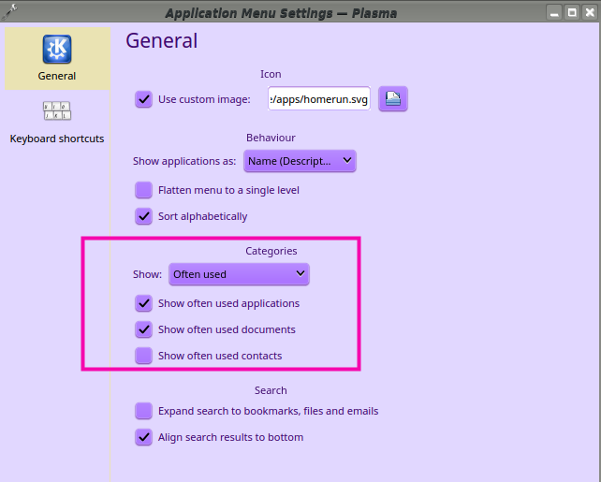The width and height of the screenshot is (601, 482).
Task: Click the Keyboard shortcuts label
Action: 57,139
